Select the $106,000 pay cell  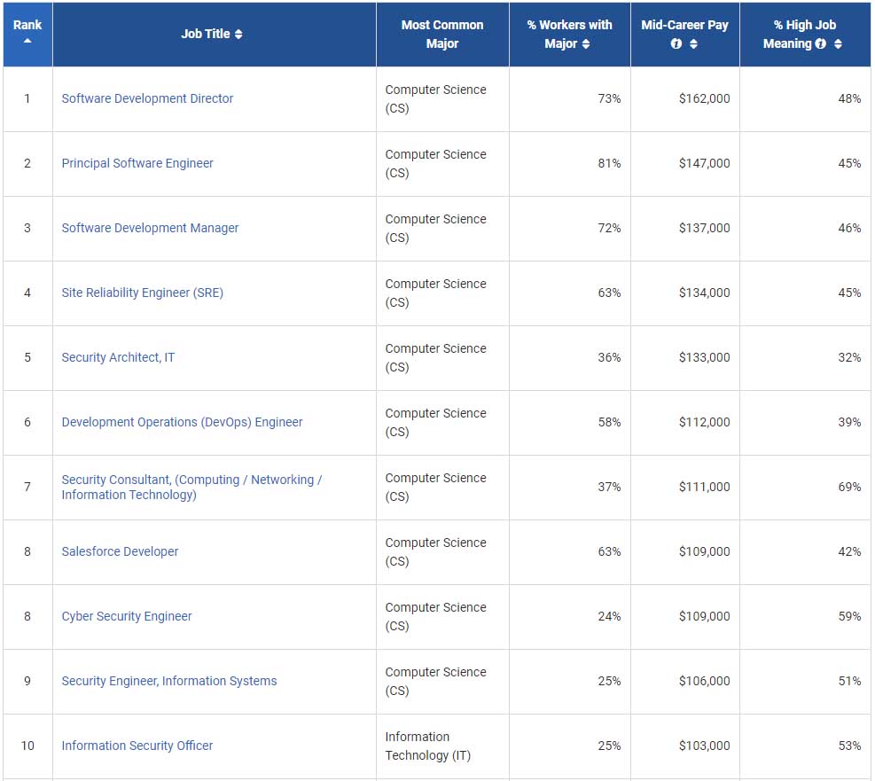click(x=685, y=681)
